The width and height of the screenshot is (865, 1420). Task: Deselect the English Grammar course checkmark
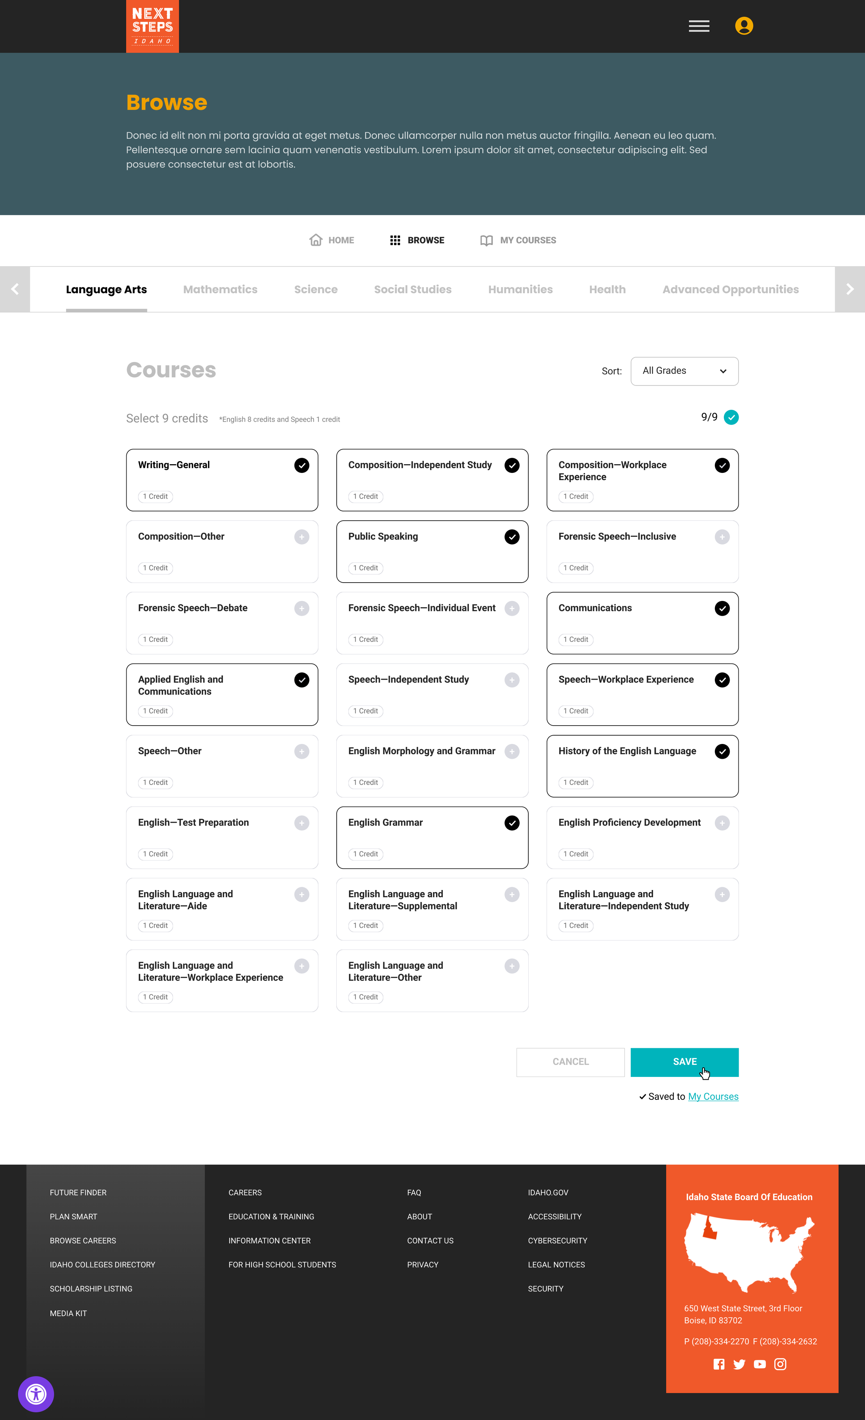tap(511, 823)
